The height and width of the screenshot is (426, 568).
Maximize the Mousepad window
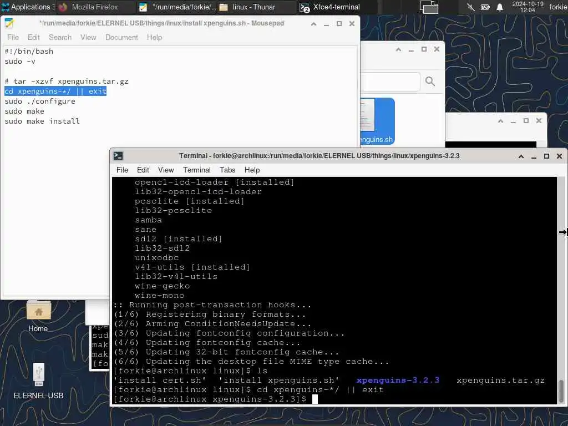click(x=339, y=24)
